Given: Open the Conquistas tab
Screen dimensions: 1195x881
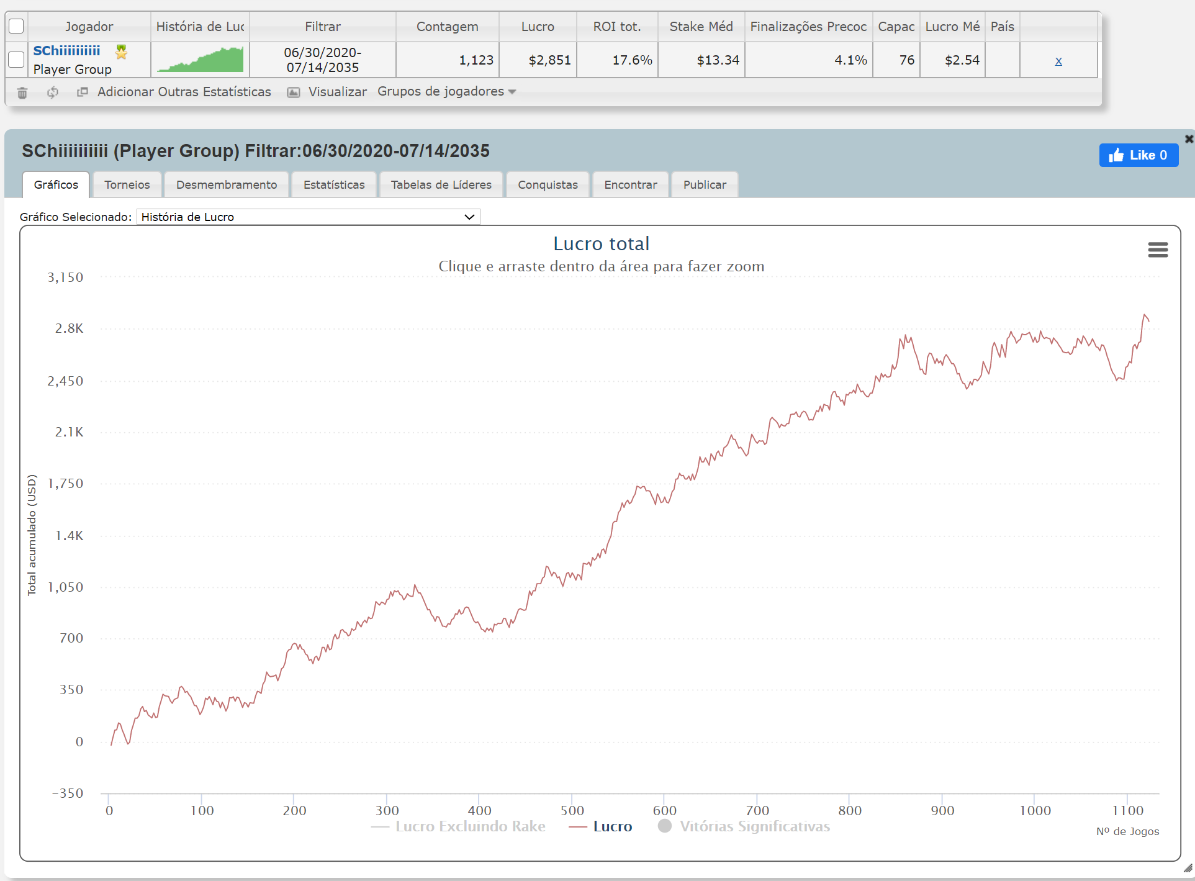Looking at the screenshot, I should tap(548, 184).
